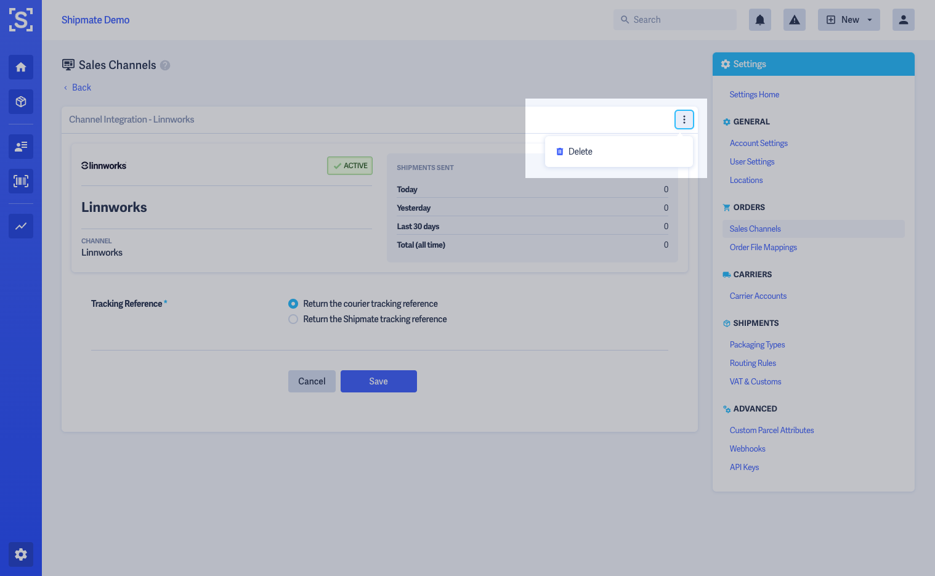Screen dimensions: 935x576
Task: Open the notifications bell icon
Action: coord(760,20)
